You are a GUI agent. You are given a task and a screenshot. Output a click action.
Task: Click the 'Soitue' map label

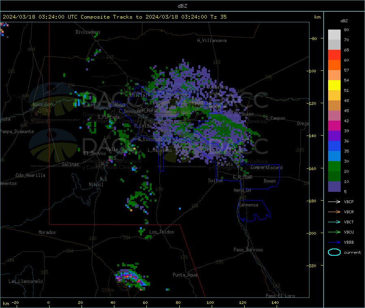(215, 181)
